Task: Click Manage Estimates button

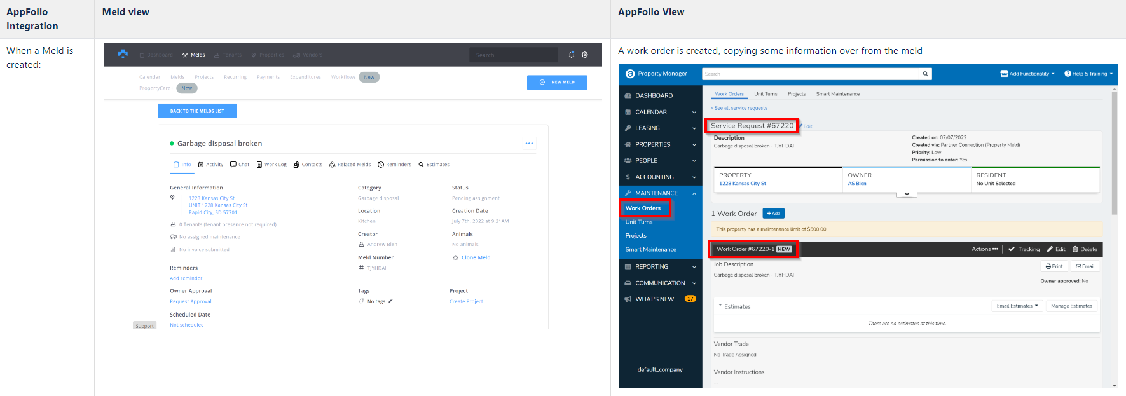Action: coord(1071,306)
